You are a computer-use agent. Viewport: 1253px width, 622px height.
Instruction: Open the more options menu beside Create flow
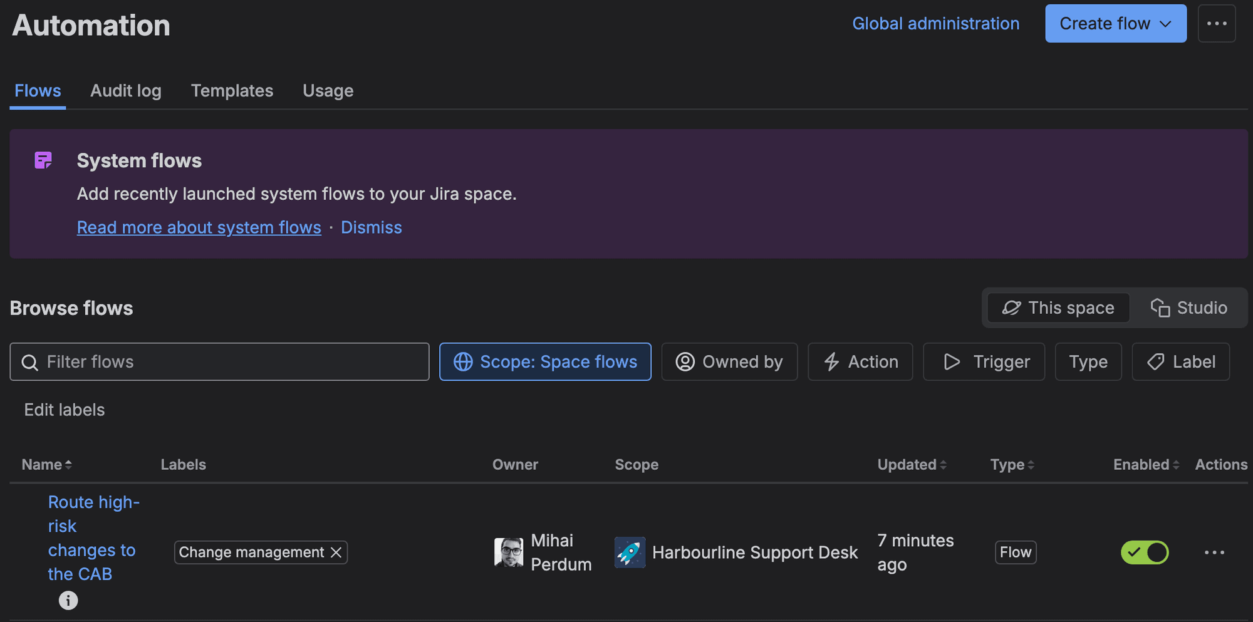1217,24
